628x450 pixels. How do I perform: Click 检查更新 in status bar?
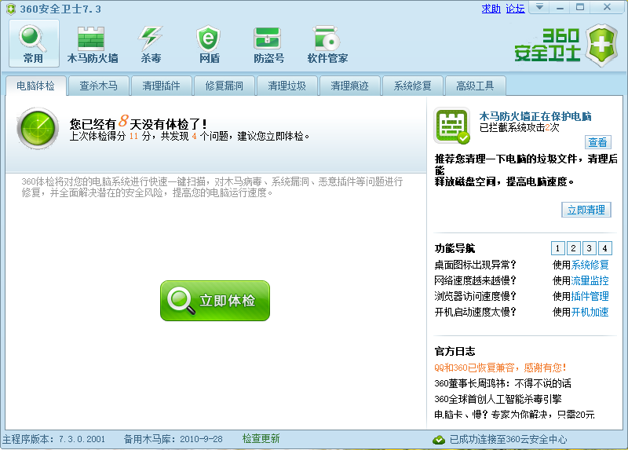261,439
